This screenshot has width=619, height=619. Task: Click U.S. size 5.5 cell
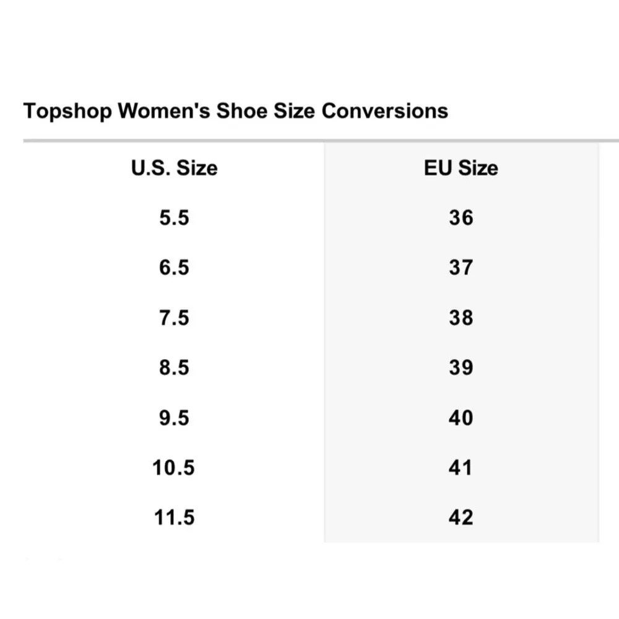(174, 218)
